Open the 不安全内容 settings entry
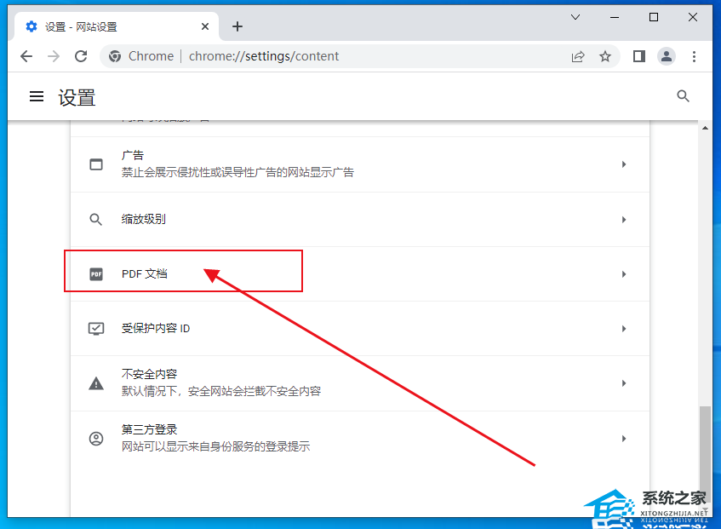This screenshot has width=721, height=529. click(360, 383)
